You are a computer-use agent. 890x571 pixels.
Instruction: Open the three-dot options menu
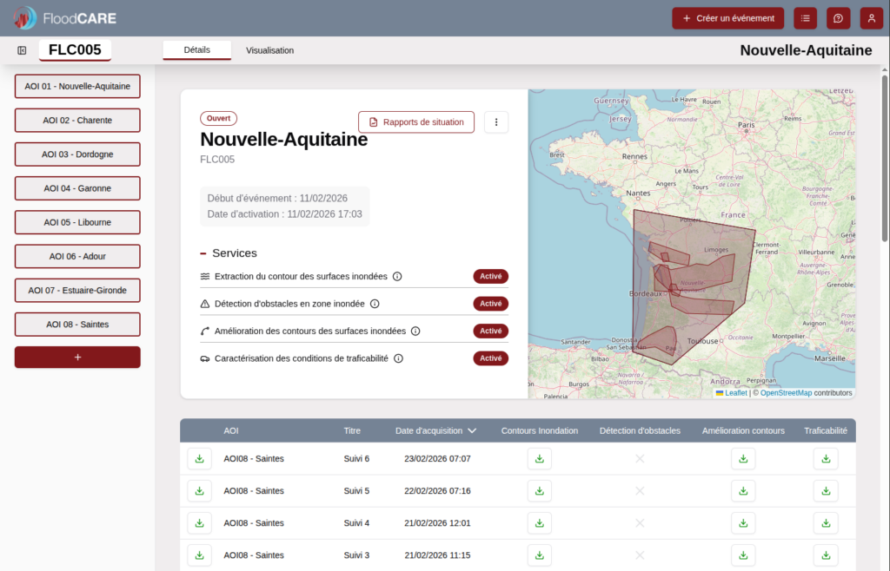tap(496, 122)
